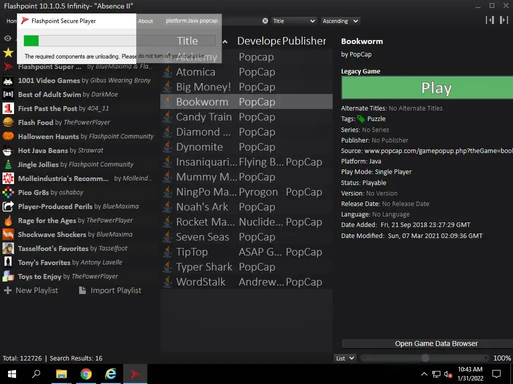Open File Explorer from the taskbar
Image resolution: width=513 pixels, height=384 pixels.
61,374
